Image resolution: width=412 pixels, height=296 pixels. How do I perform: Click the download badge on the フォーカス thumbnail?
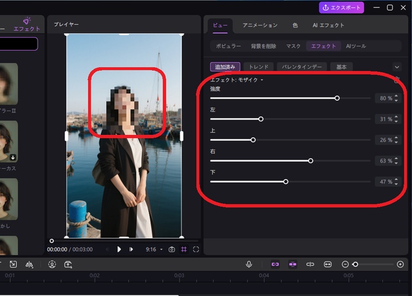tap(13, 157)
